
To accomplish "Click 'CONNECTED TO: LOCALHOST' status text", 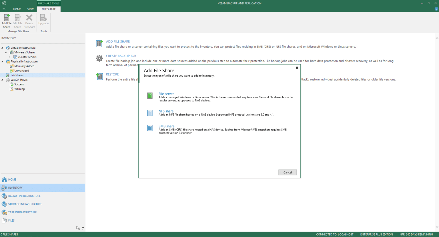I will (335, 234).
